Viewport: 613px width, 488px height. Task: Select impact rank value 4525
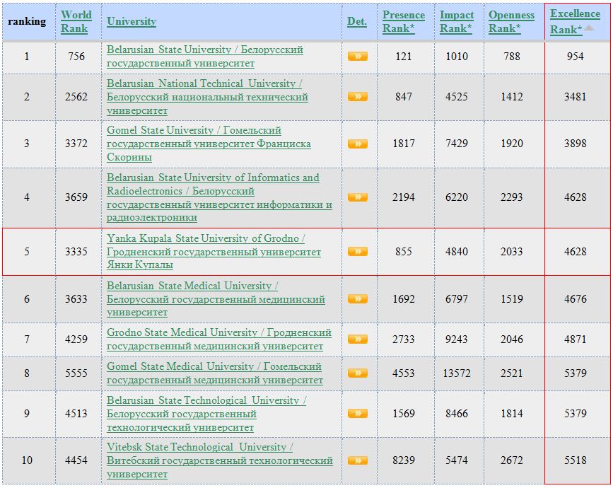457,97
